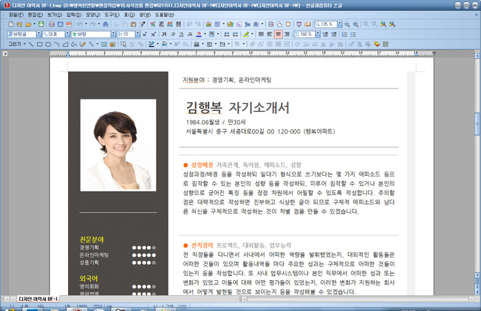481x311 pixels.
Task: Toggle underline text formatting
Action: click(x=181, y=34)
